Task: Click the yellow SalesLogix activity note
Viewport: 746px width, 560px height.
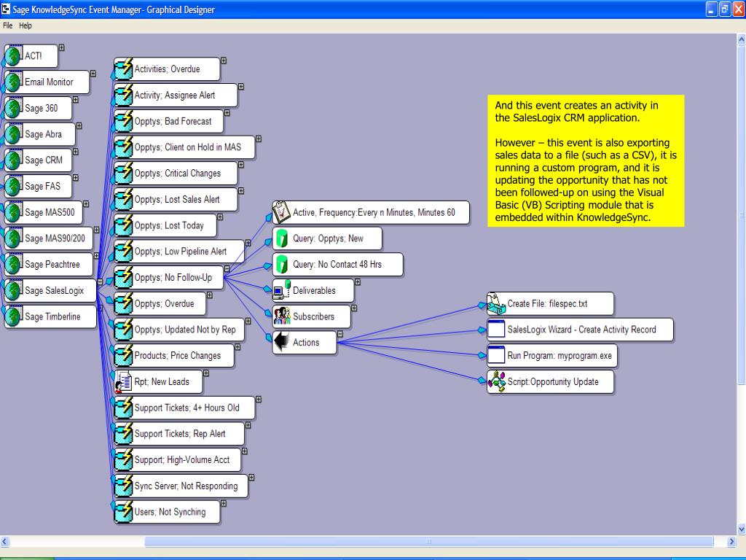Action: [x=586, y=161]
